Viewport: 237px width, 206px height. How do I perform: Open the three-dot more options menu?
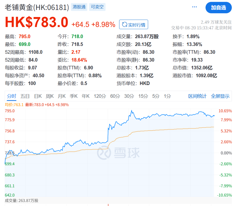(194, 7)
